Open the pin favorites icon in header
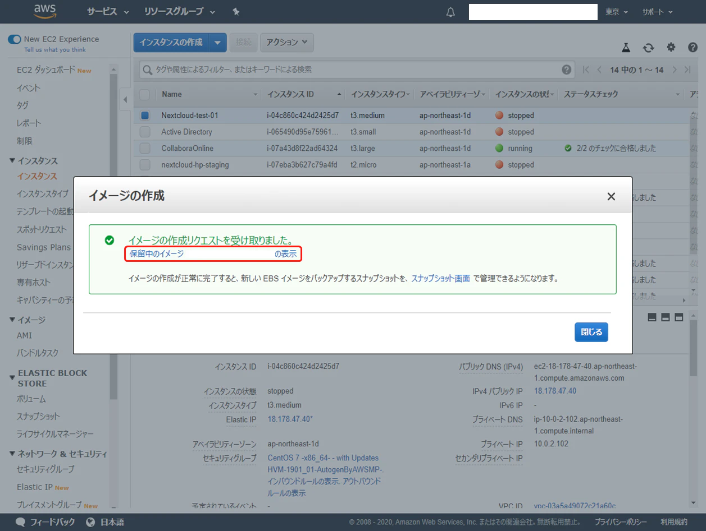This screenshot has height=531, width=706. coord(236,12)
